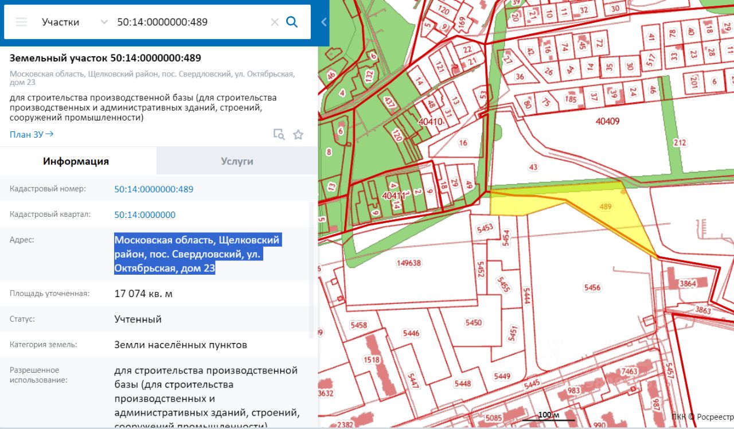Clear the search query with X
This screenshot has height=429, width=734.
pyautogui.click(x=275, y=22)
